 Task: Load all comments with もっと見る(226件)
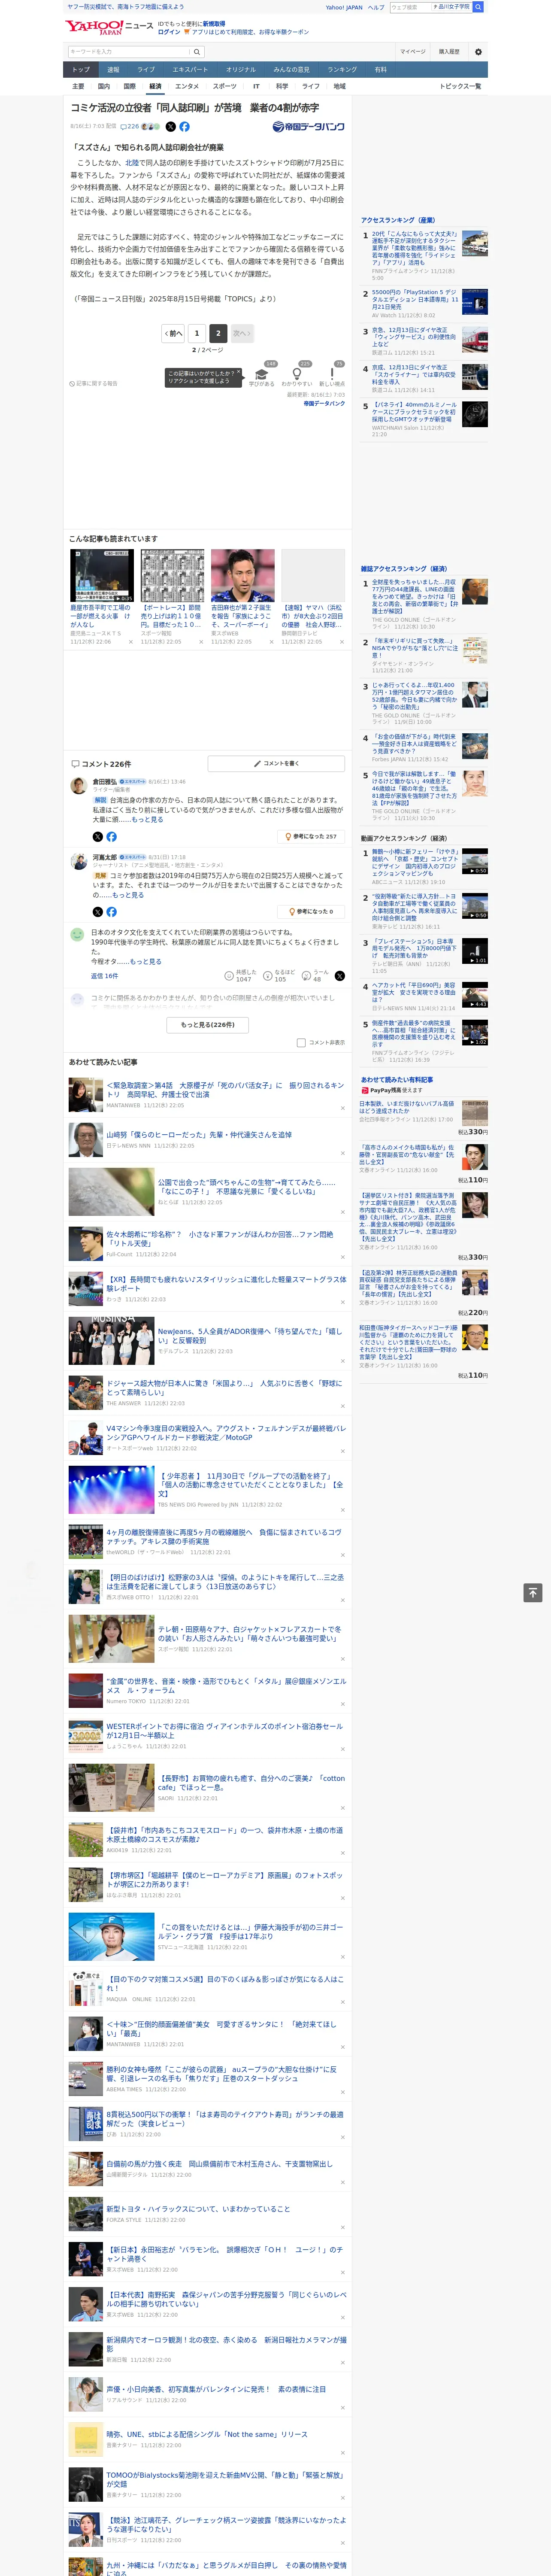click(x=208, y=1024)
